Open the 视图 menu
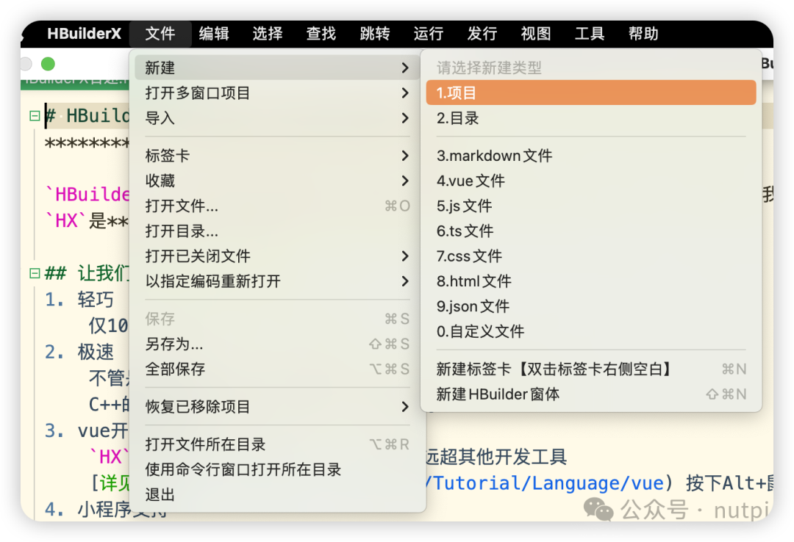This screenshot has width=794, height=542. [536, 34]
